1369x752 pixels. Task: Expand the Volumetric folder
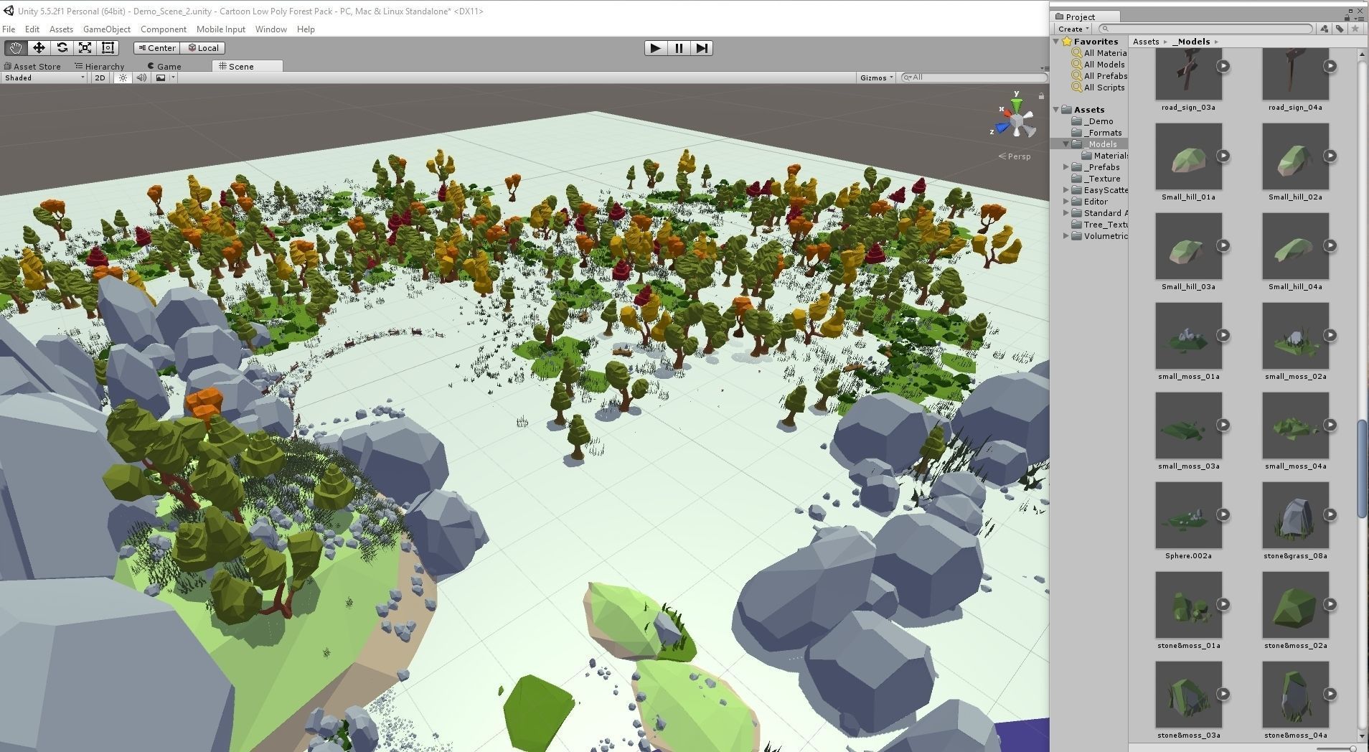[x=1066, y=236]
